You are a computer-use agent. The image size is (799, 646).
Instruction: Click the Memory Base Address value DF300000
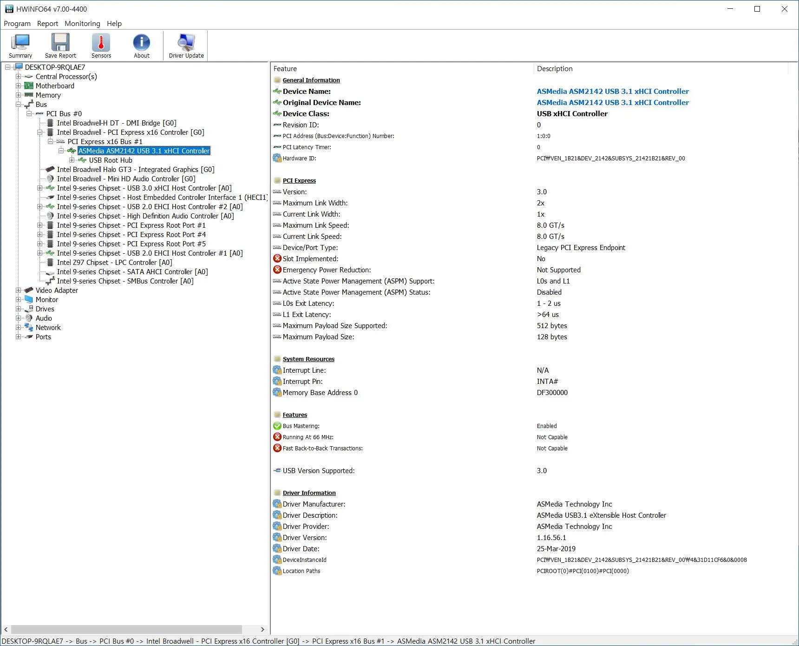coord(552,392)
